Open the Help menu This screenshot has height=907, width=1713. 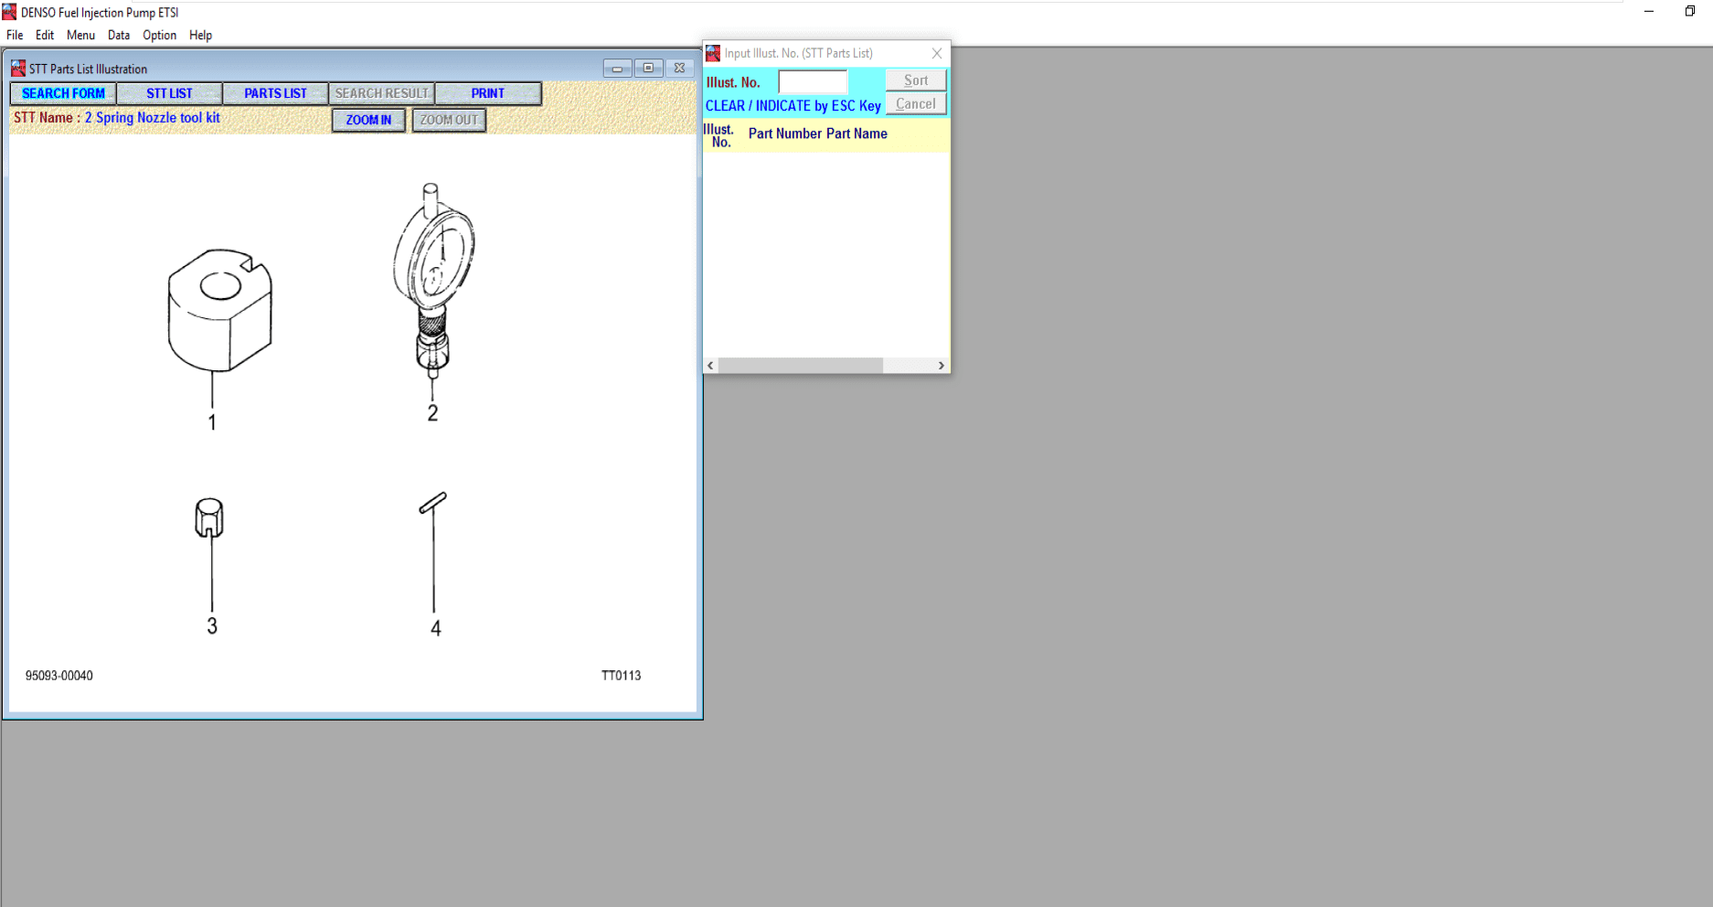tap(200, 35)
